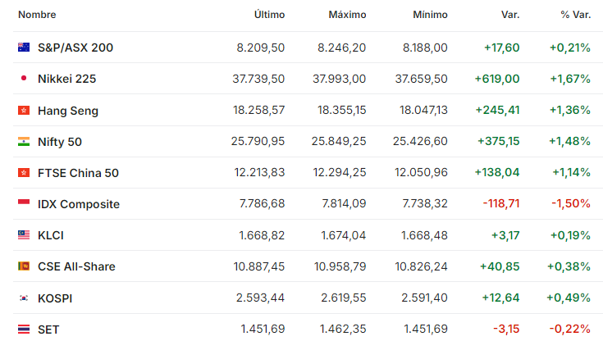This screenshot has height=341, width=603.
Task: Click the South Korea flag next to KOSPI
Action: click(x=24, y=298)
